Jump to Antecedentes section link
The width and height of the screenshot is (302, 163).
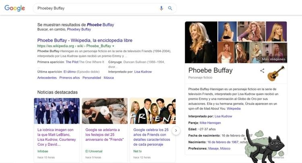click(x=47, y=78)
